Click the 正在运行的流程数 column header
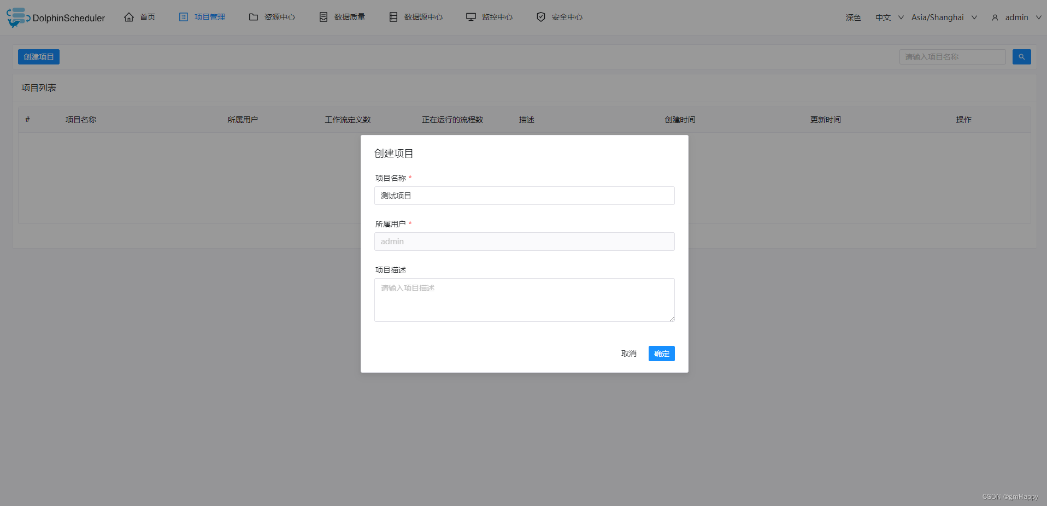The image size is (1047, 506). [x=452, y=120]
